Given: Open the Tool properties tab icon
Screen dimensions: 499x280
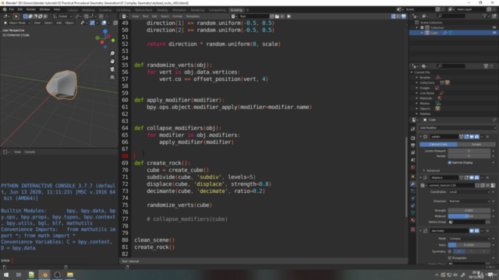Looking at the screenshot, I should point(413,129).
